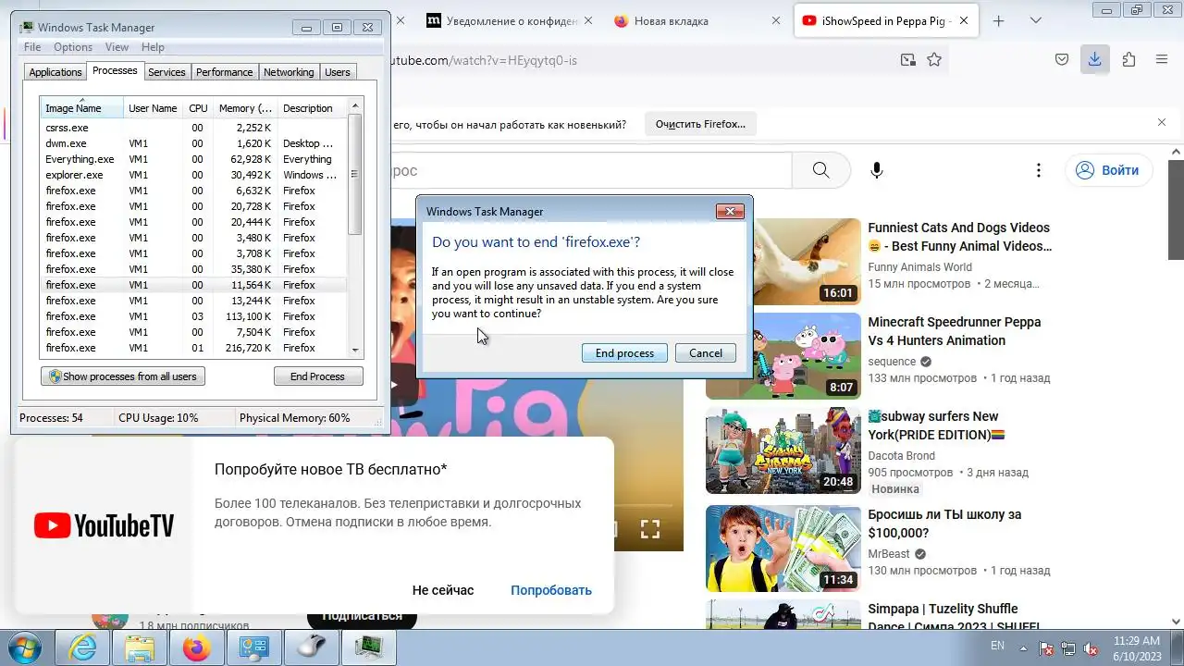Select the explorer.exe process row
This screenshot has width=1184, height=666.
click(193, 175)
